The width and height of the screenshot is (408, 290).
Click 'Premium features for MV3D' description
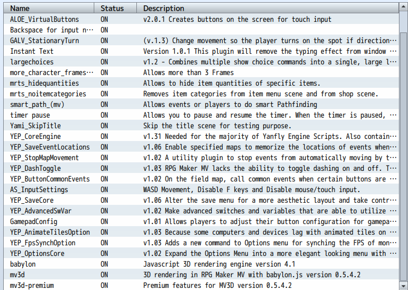[217, 286]
